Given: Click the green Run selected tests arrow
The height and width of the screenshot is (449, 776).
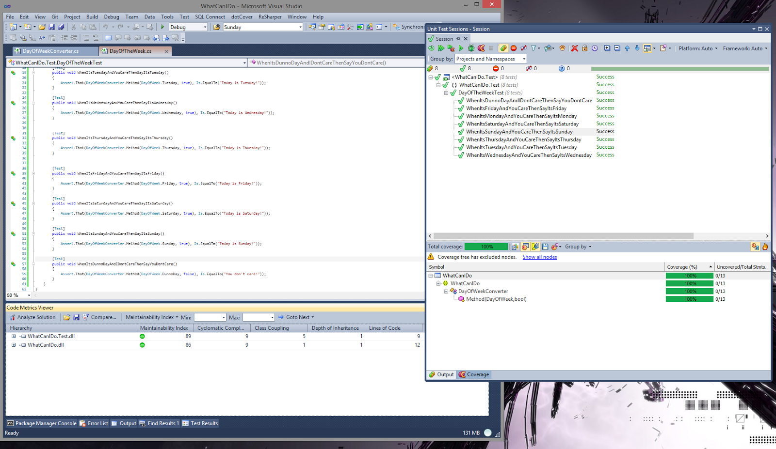Looking at the screenshot, I should point(461,48).
